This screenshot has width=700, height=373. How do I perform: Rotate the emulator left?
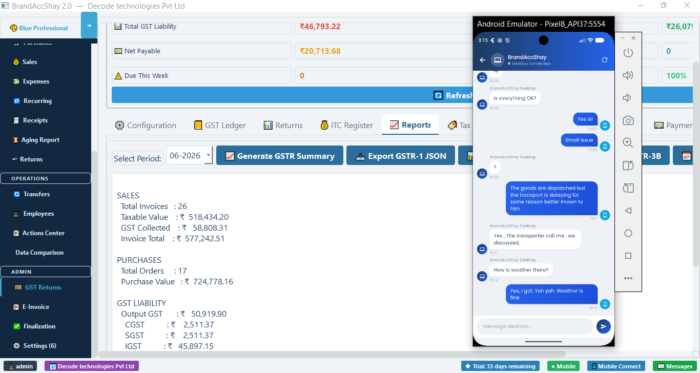coord(628,165)
